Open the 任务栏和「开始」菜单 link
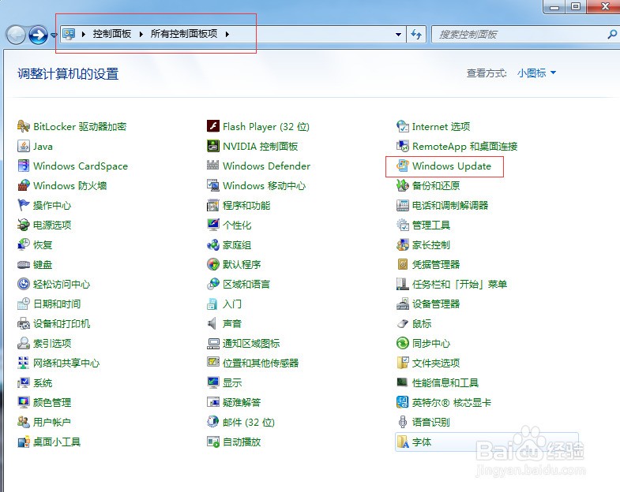620x492 pixels. click(x=460, y=285)
